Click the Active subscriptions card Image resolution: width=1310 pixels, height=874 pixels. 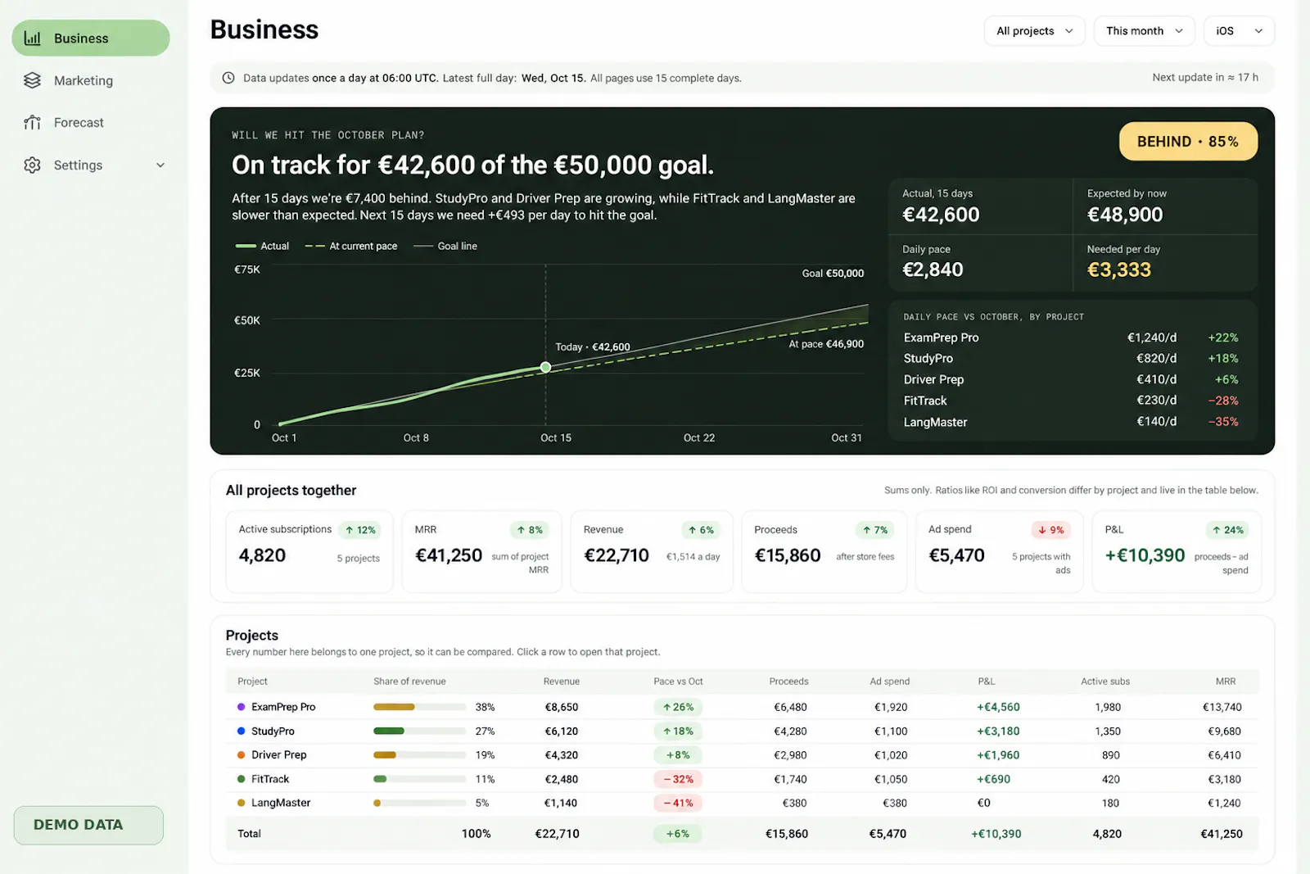tap(309, 551)
